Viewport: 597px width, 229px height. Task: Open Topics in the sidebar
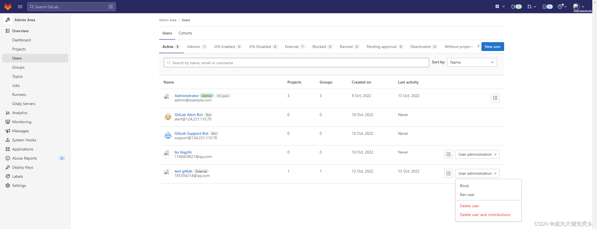point(35,76)
